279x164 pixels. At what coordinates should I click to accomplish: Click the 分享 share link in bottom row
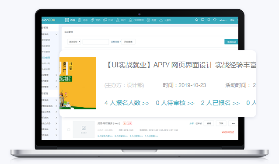tap(192, 123)
